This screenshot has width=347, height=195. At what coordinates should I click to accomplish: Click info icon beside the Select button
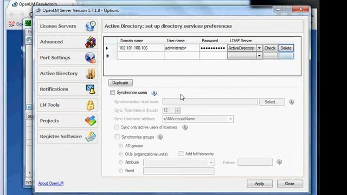click(292, 102)
